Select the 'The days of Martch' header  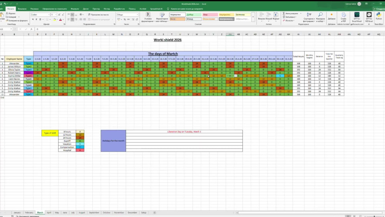pos(163,54)
